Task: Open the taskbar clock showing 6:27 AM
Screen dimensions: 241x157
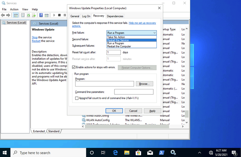Action: pyautogui.click(x=221, y=152)
